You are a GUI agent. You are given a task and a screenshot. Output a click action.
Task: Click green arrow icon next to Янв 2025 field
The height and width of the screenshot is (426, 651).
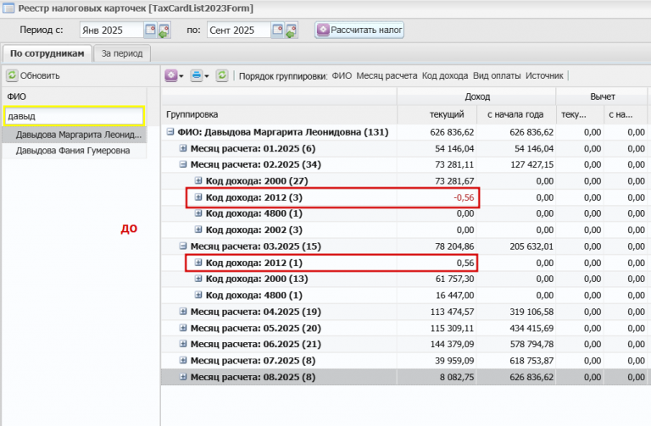164,30
